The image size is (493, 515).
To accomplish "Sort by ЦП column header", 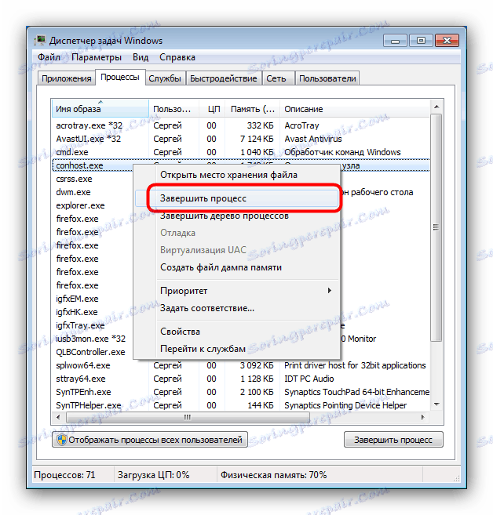I will pos(212,109).
